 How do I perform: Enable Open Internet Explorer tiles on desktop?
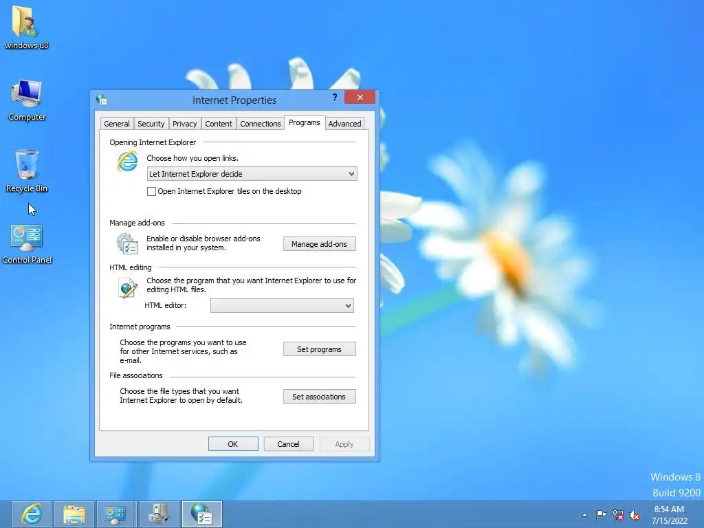click(152, 191)
